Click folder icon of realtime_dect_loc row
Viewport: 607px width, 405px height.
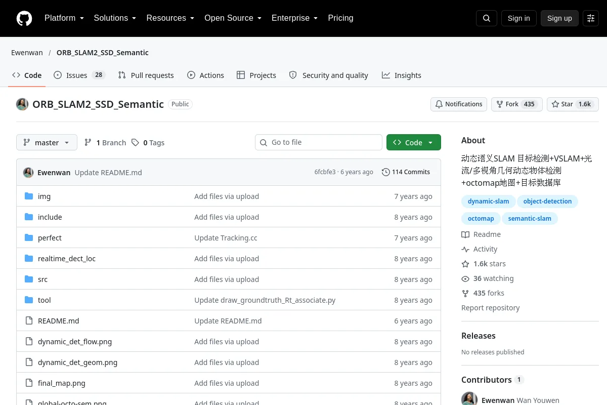click(x=29, y=259)
